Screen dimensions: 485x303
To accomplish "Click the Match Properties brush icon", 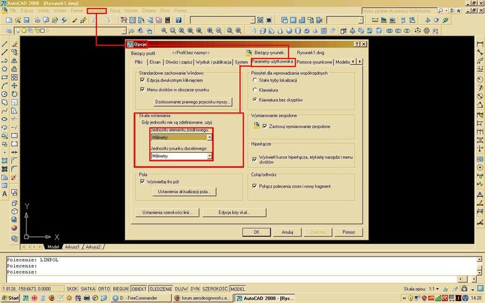I will click(x=75, y=20).
